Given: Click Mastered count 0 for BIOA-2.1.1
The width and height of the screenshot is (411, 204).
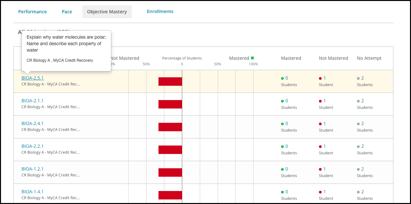Looking at the screenshot, I should pyautogui.click(x=287, y=101).
